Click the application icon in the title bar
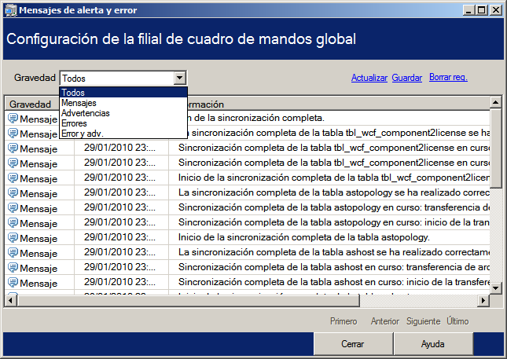 pyautogui.click(x=11, y=10)
